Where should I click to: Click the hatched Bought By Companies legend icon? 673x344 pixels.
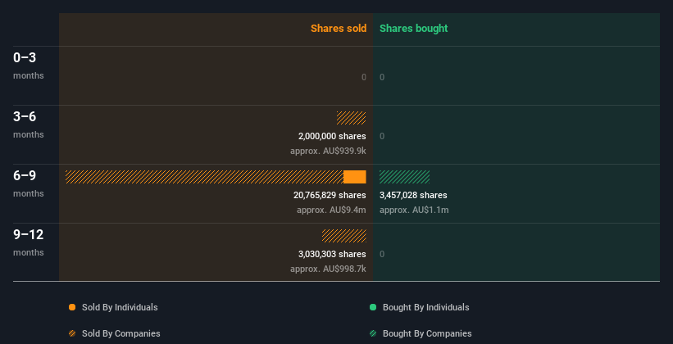(373, 333)
